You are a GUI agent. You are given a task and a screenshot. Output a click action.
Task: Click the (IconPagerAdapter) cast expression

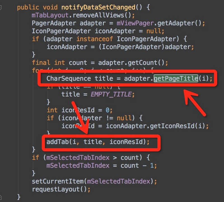point(131,47)
